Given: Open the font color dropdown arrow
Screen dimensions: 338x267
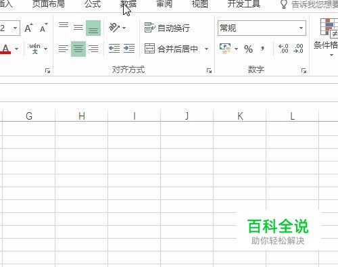Looking at the screenshot, I should (x=16, y=49).
